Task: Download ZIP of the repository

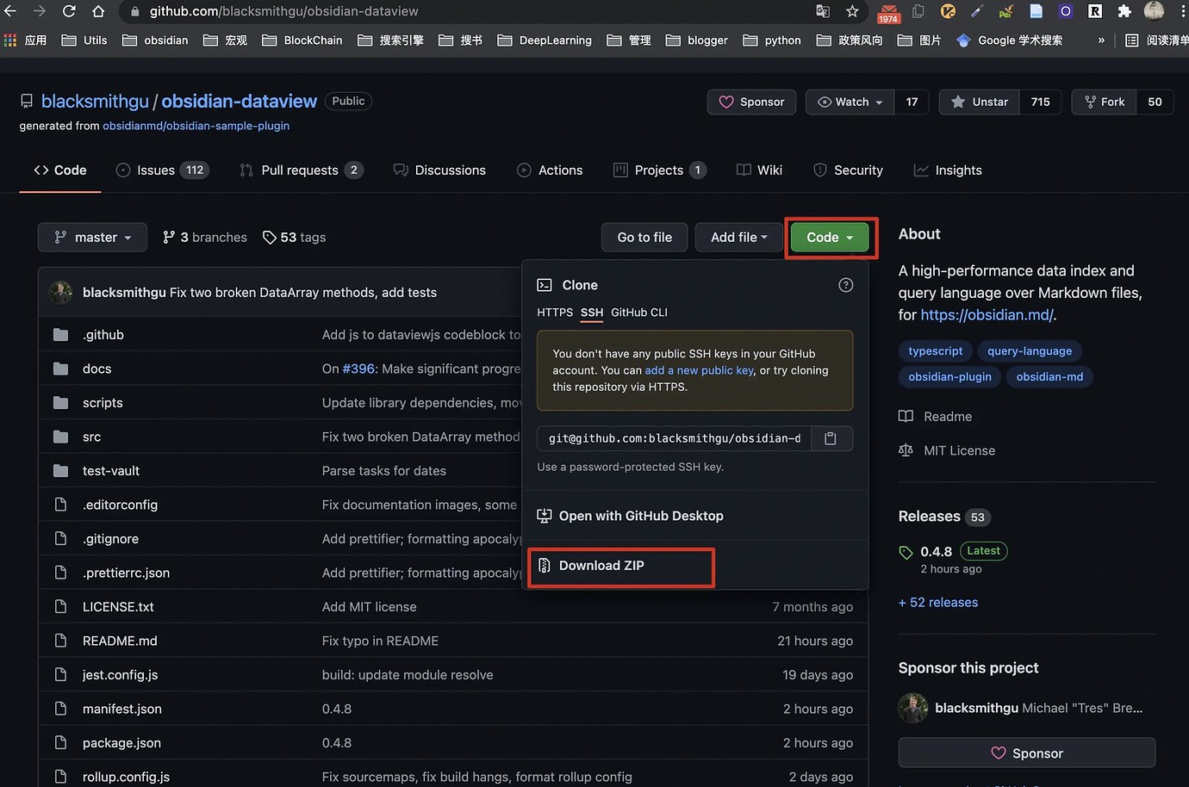Action: tap(601, 566)
